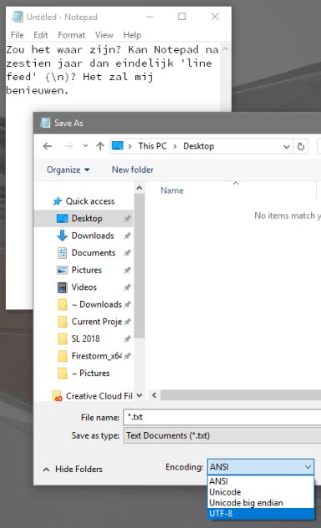Viewport: 321px width, 528px height.
Task: Refresh the Desktop folder view
Action: (x=301, y=146)
